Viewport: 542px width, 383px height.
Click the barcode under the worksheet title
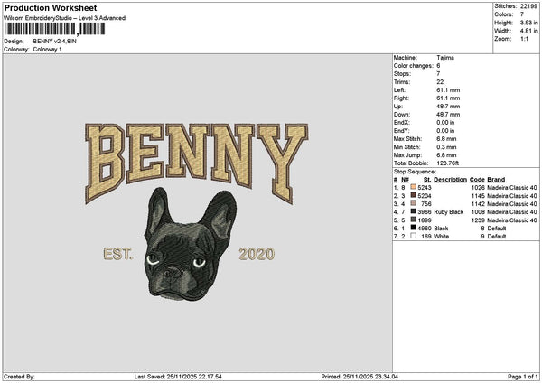(55, 29)
